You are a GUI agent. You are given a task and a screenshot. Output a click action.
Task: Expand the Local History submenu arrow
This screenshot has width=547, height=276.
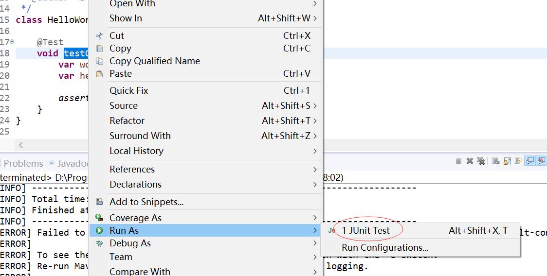pyautogui.click(x=315, y=151)
